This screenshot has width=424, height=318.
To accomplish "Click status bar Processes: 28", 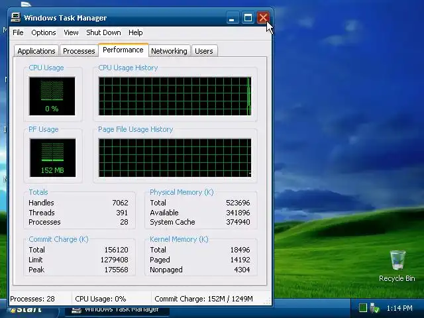I will [x=32, y=299].
